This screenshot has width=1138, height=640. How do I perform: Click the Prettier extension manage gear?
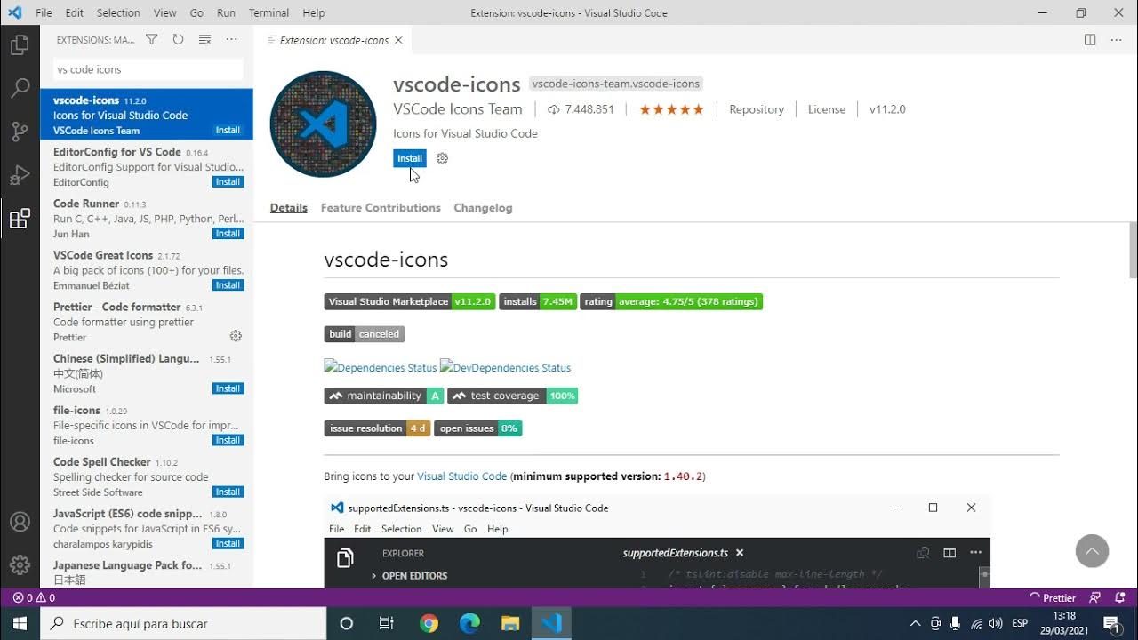(x=236, y=336)
